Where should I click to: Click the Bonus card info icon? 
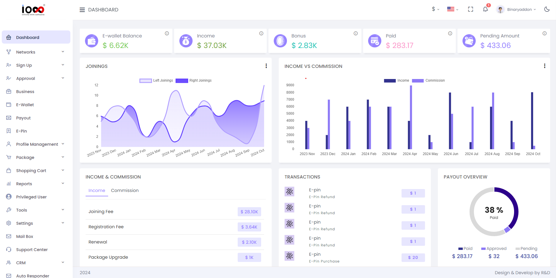356,33
